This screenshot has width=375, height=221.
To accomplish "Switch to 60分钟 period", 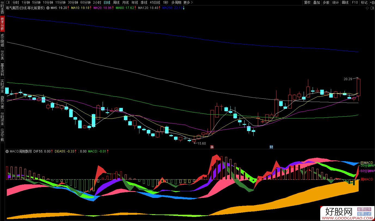I will pyautogui.click(x=85, y=2).
